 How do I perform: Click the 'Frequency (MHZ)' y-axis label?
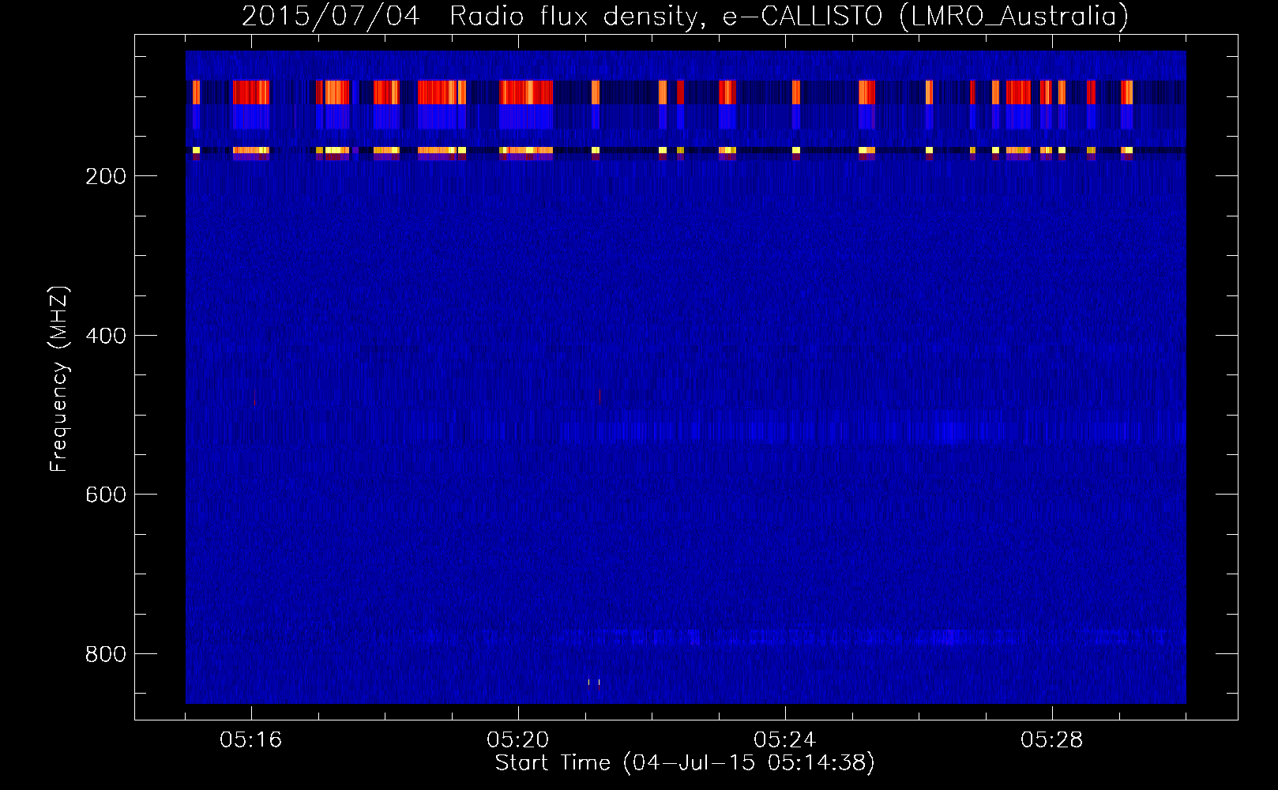[x=59, y=379]
